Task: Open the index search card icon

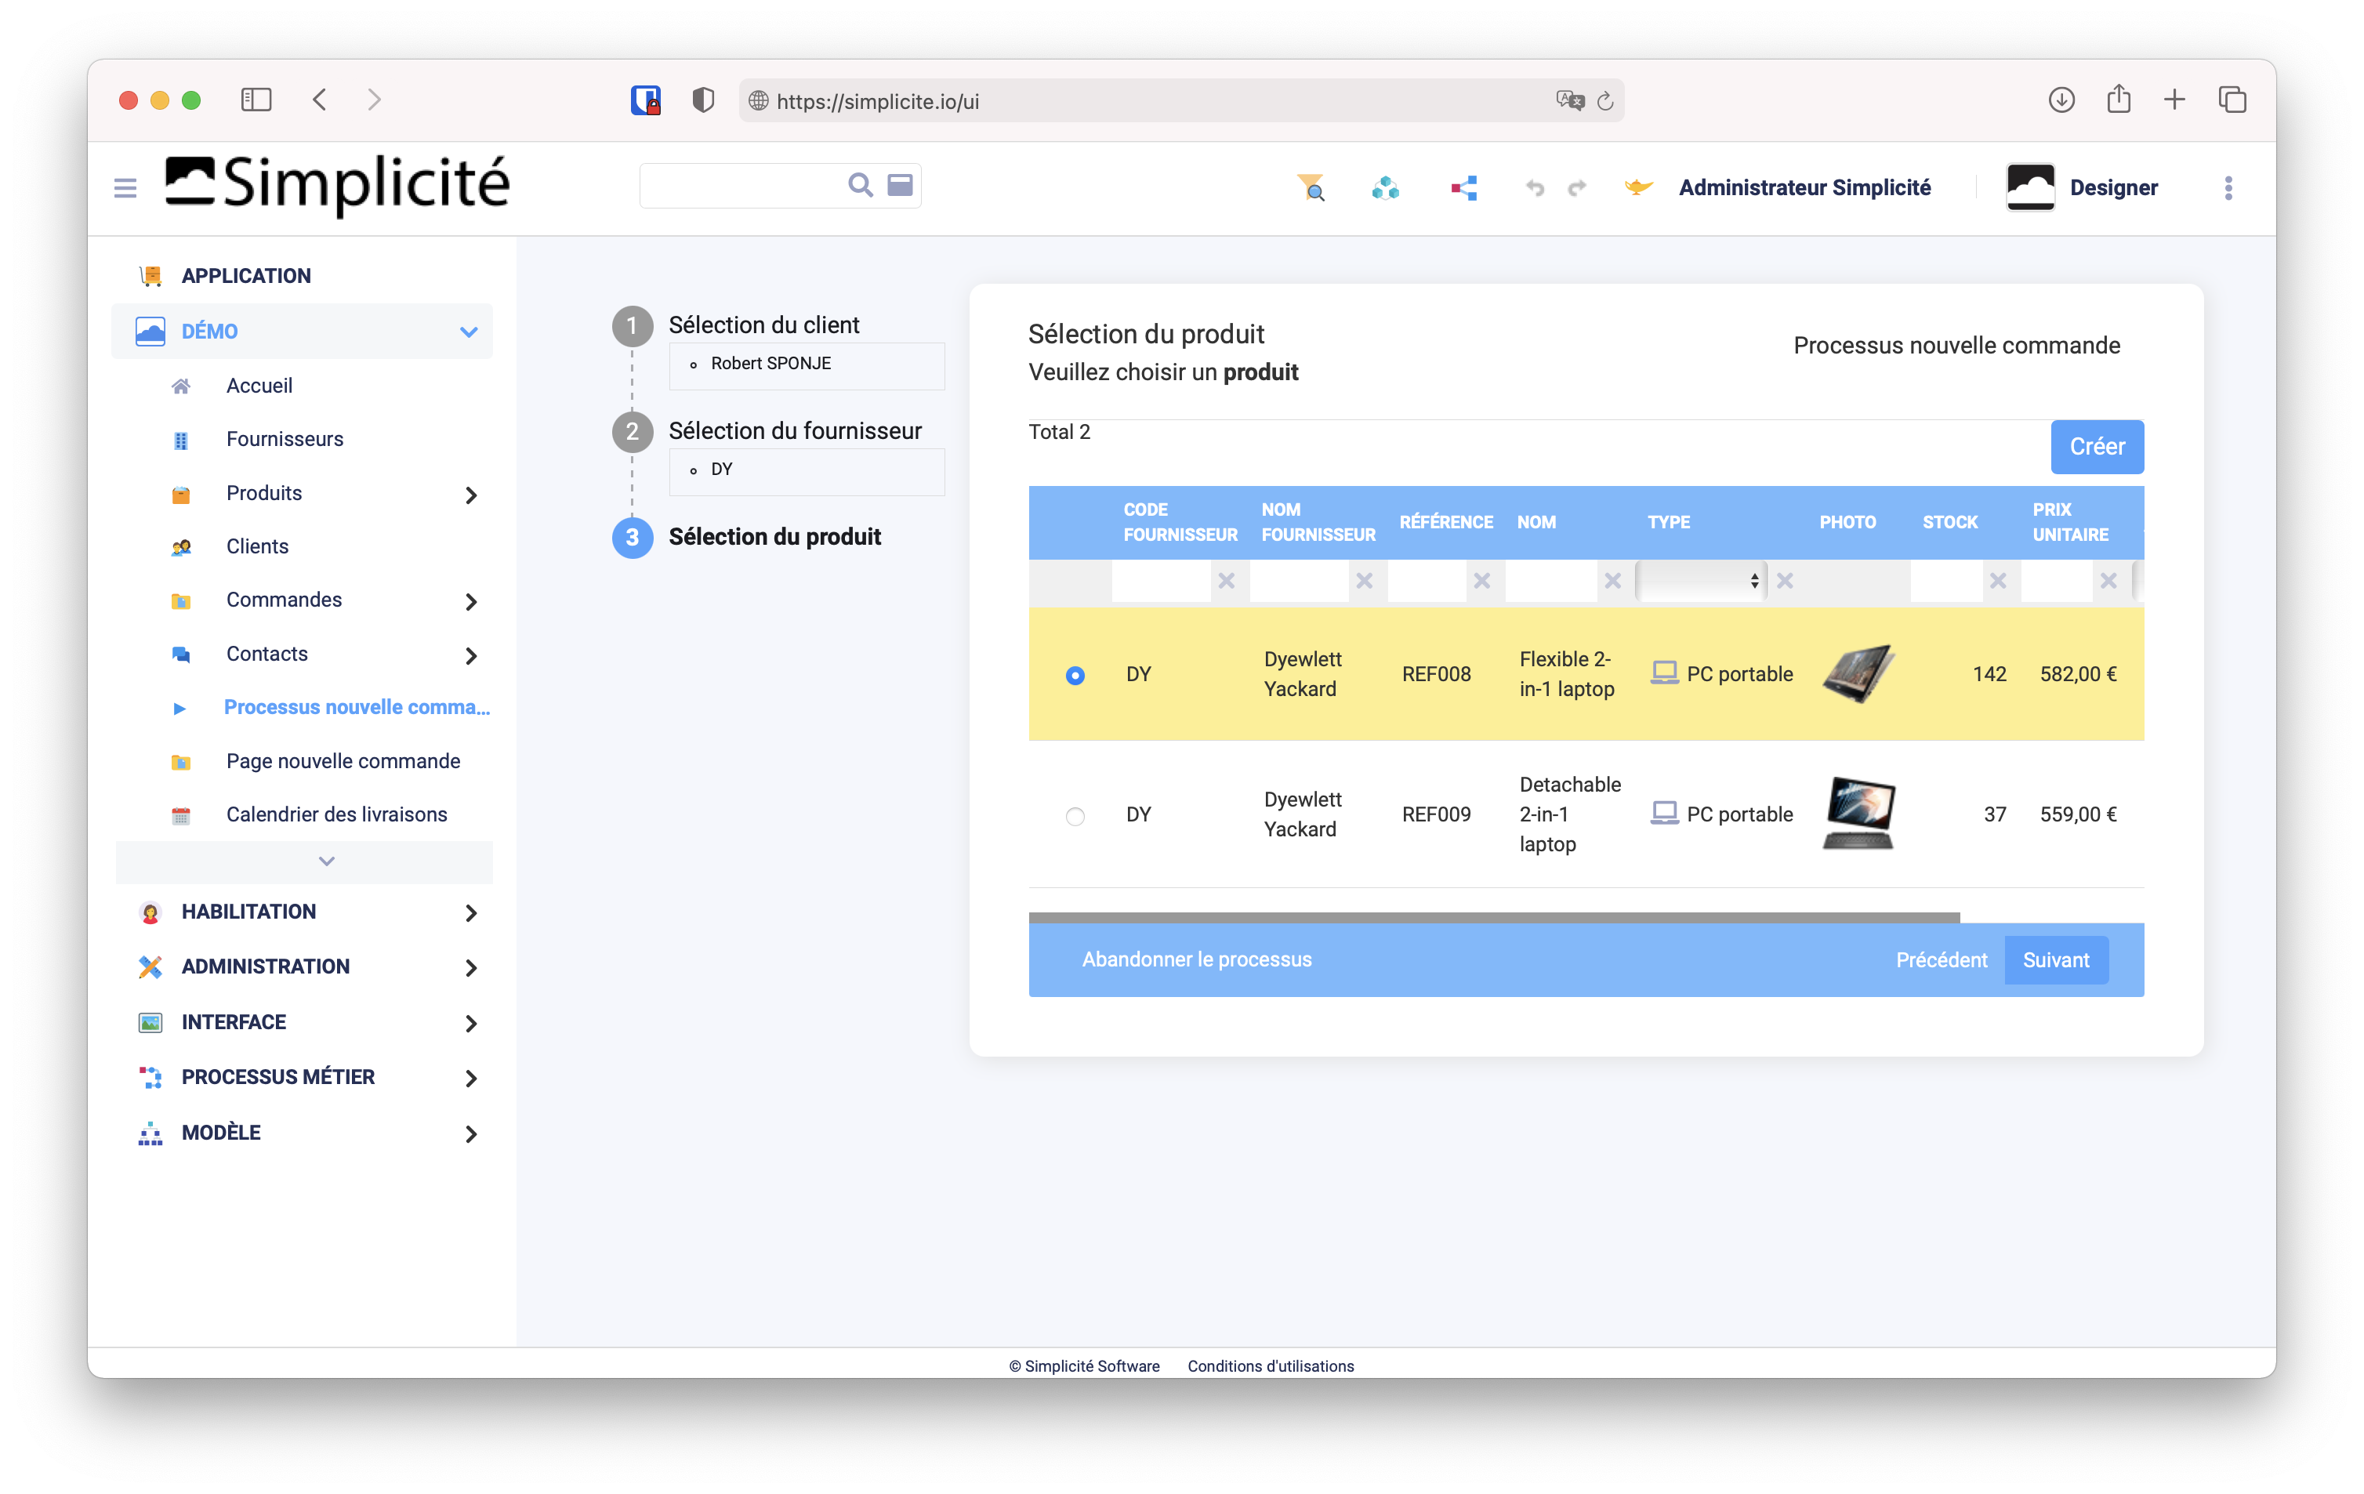Action: coord(901,186)
